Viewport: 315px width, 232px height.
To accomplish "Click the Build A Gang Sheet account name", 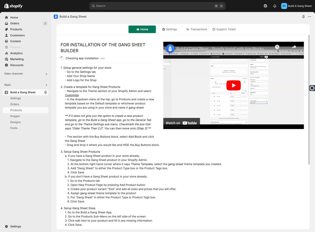I will (300, 6).
